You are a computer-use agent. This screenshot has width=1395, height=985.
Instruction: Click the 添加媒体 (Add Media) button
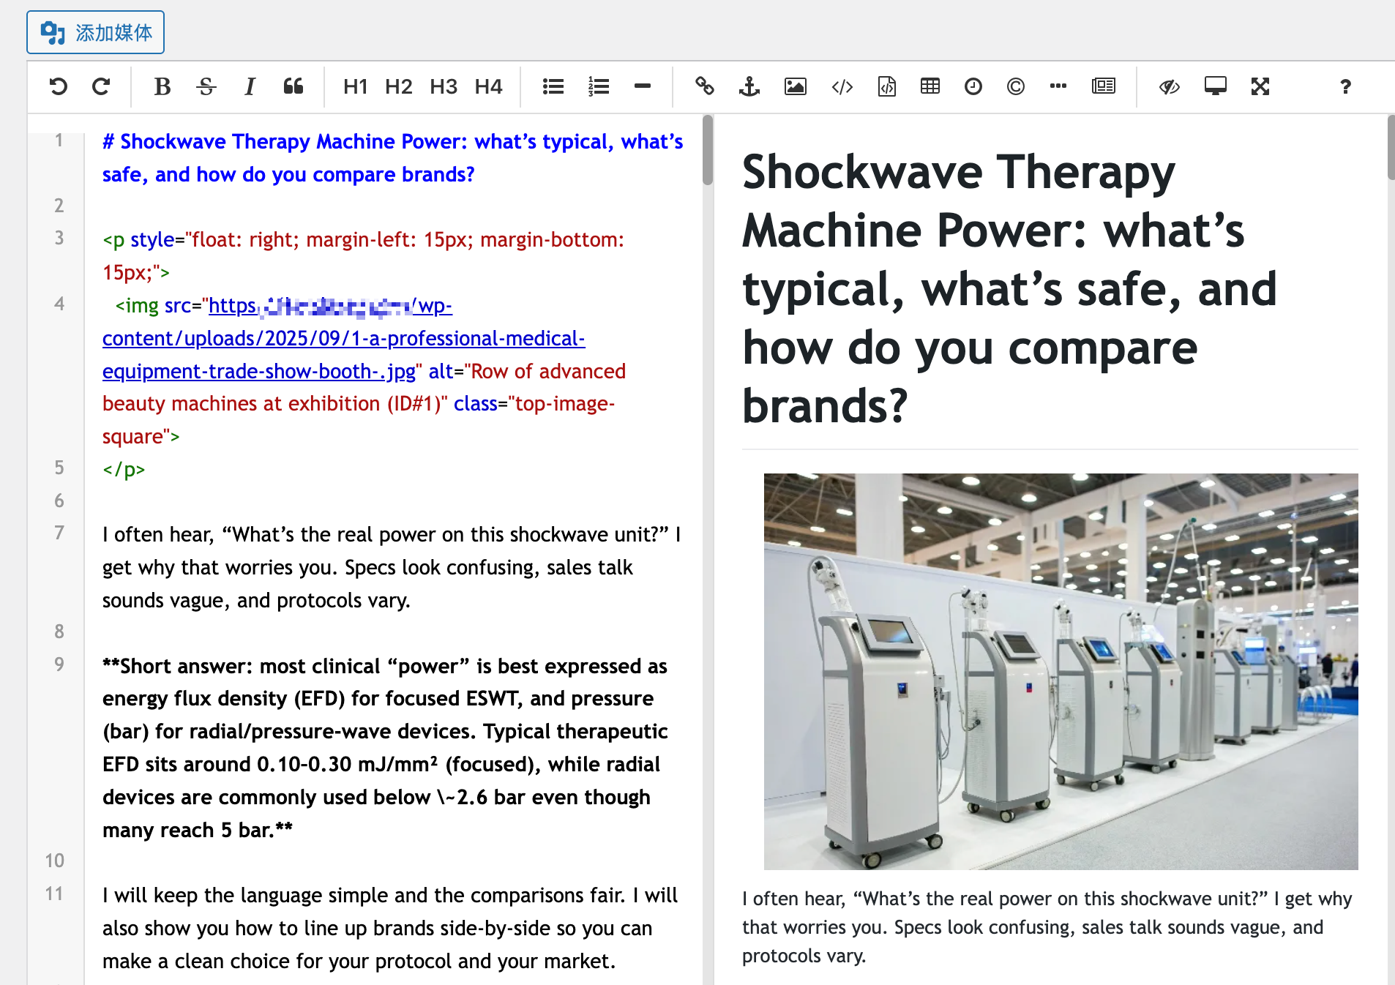point(95,32)
